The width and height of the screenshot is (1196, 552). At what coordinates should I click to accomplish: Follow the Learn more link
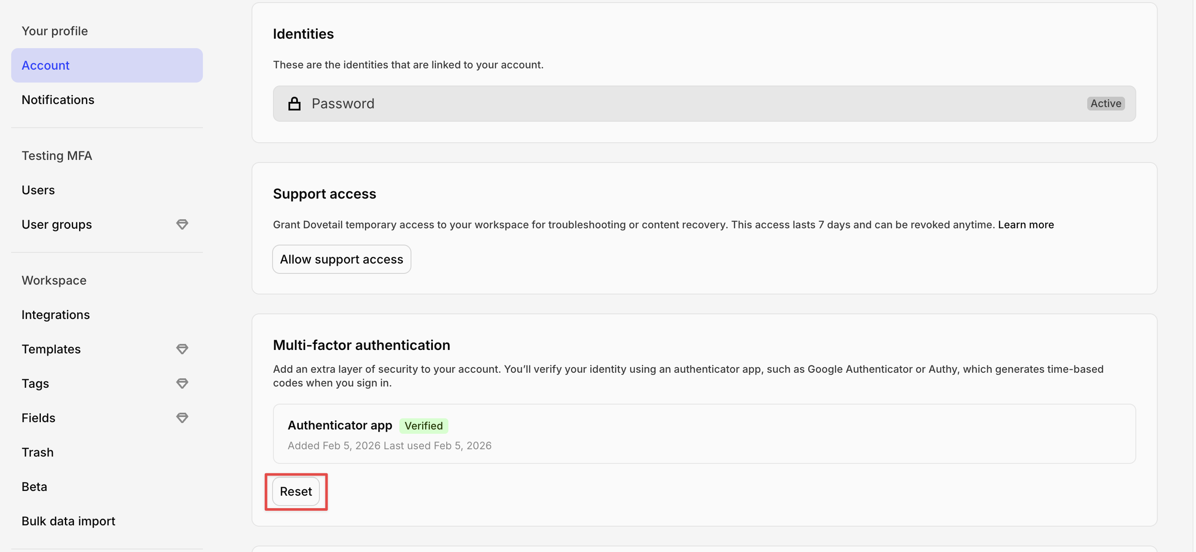(1026, 225)
